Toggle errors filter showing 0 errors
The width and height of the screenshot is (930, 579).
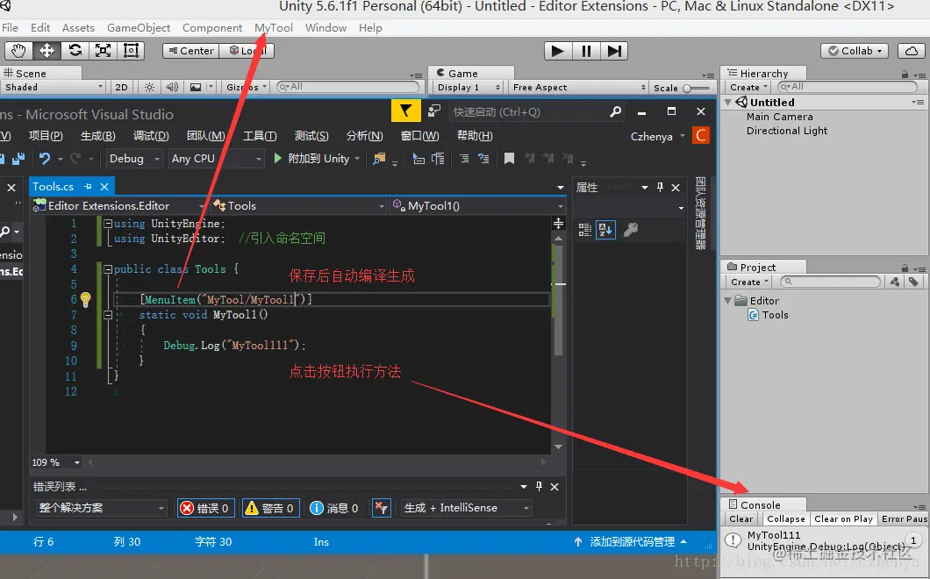point(204,508)
